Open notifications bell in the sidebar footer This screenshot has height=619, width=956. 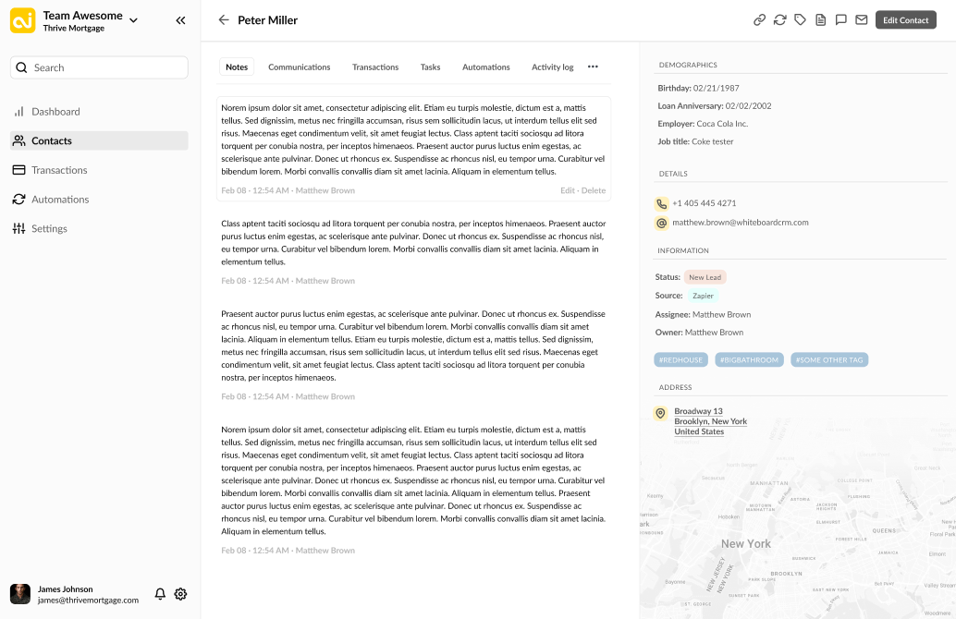[160, 594]
